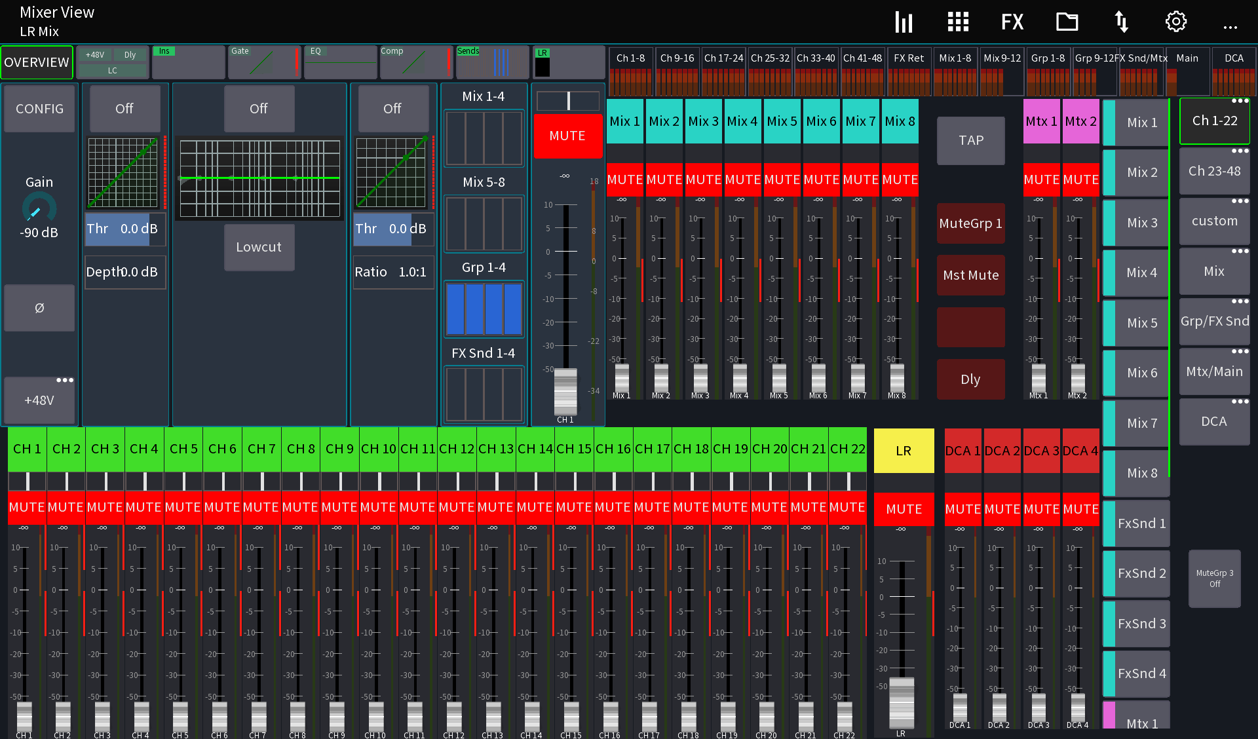
Task: Open Ch 1-22 bank options via dots
Action: [x=1240, y=102]
